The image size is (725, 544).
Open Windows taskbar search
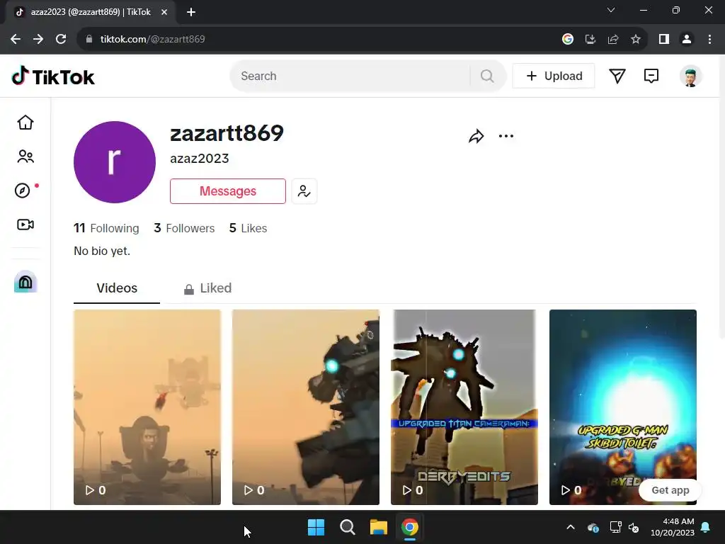[347, 527]
